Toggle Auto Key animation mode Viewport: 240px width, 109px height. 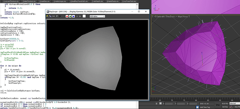point(225,104)
